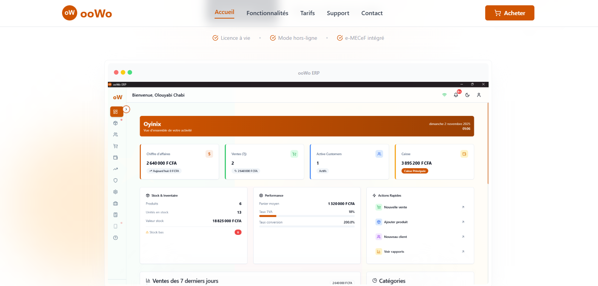Image resolution: width=598 pixels, height=286 pixels.
Task: Click the Taux conversion progress bar
Action: coord(307,226)
